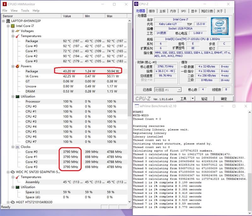Click the Intel Core i7 logo badge in CPU-Z
This screenshot has height=216, width=252.
(220, 26)
